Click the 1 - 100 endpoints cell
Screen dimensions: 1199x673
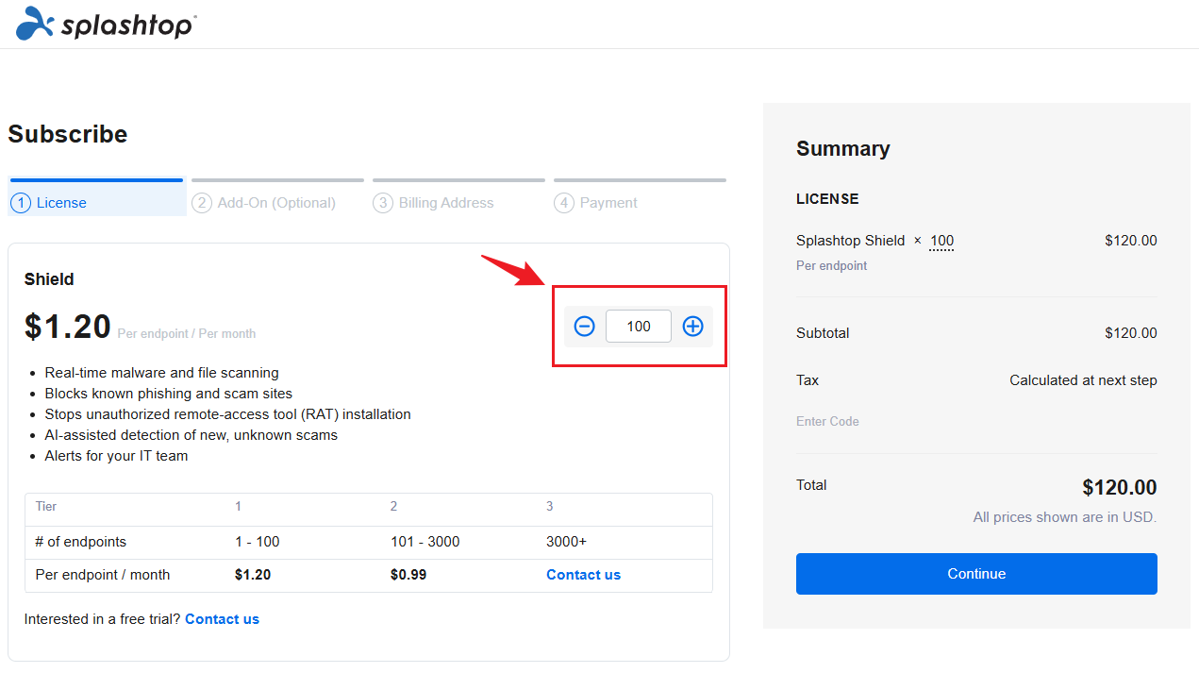point(258,542)
